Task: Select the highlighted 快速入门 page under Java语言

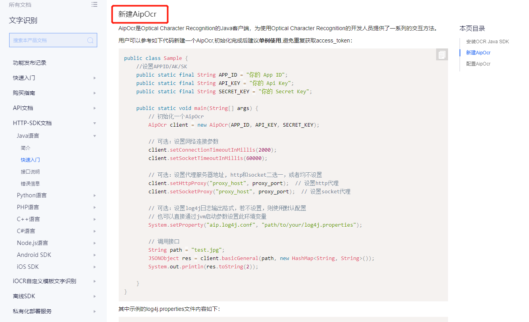Action: (31, 160)
